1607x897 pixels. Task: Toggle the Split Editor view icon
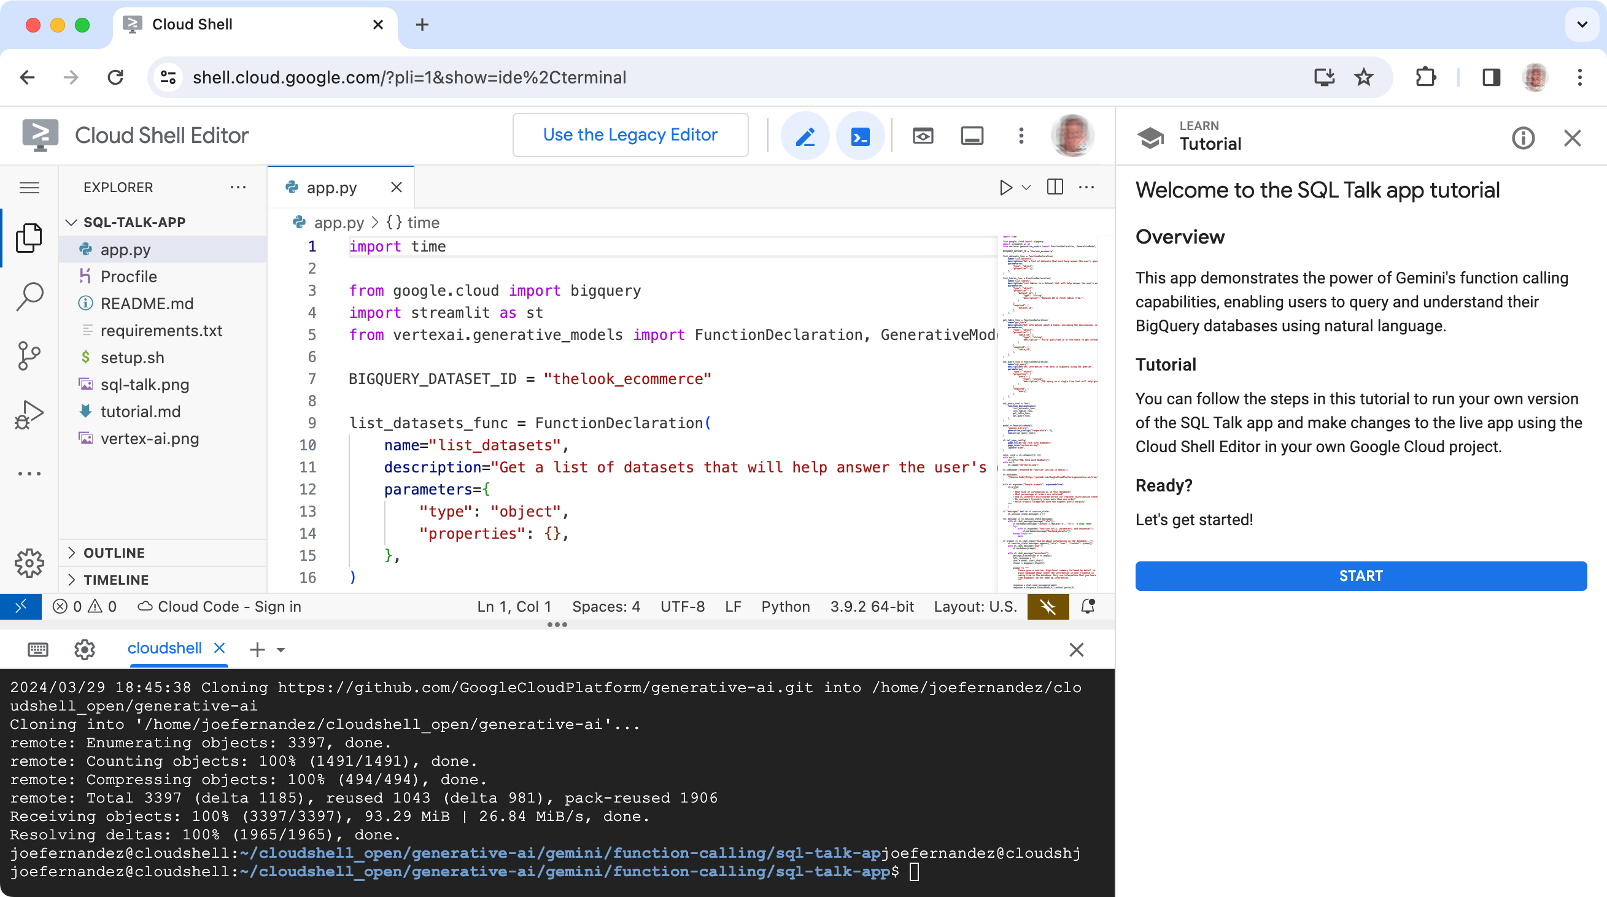[x=1054, y=187]
